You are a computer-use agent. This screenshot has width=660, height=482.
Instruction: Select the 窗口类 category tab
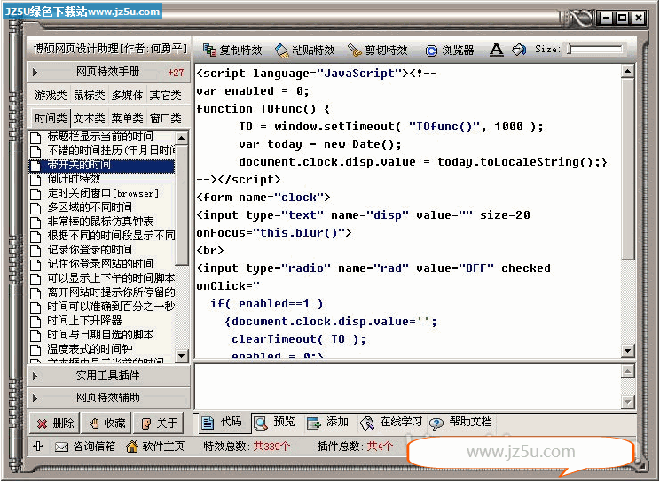(165, 118)
